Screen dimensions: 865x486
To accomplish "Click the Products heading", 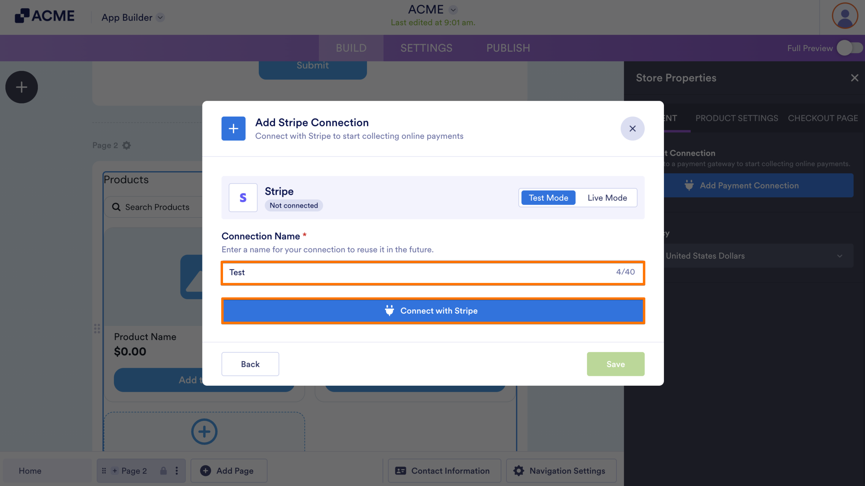I will (126, 180).
